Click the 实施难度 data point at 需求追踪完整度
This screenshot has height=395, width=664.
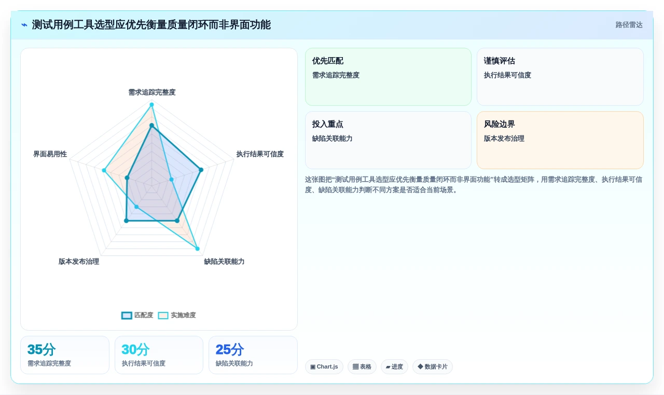click(151, 105)
